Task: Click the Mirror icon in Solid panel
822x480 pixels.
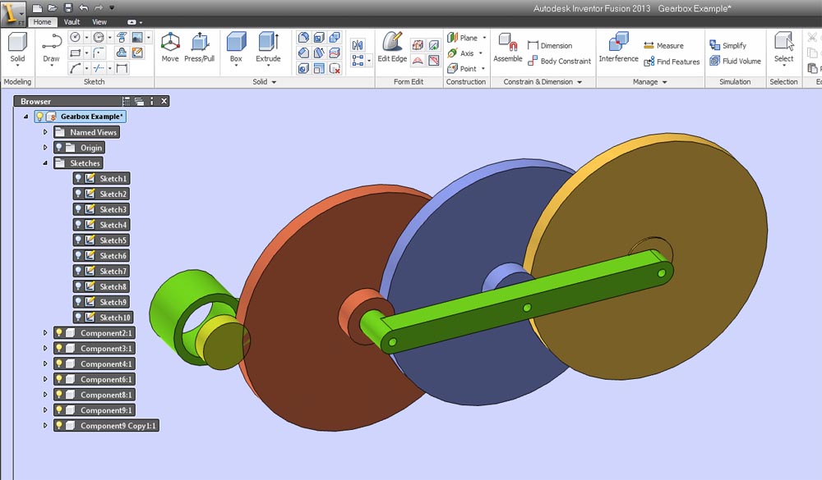Action: click(x=358, y=45)
